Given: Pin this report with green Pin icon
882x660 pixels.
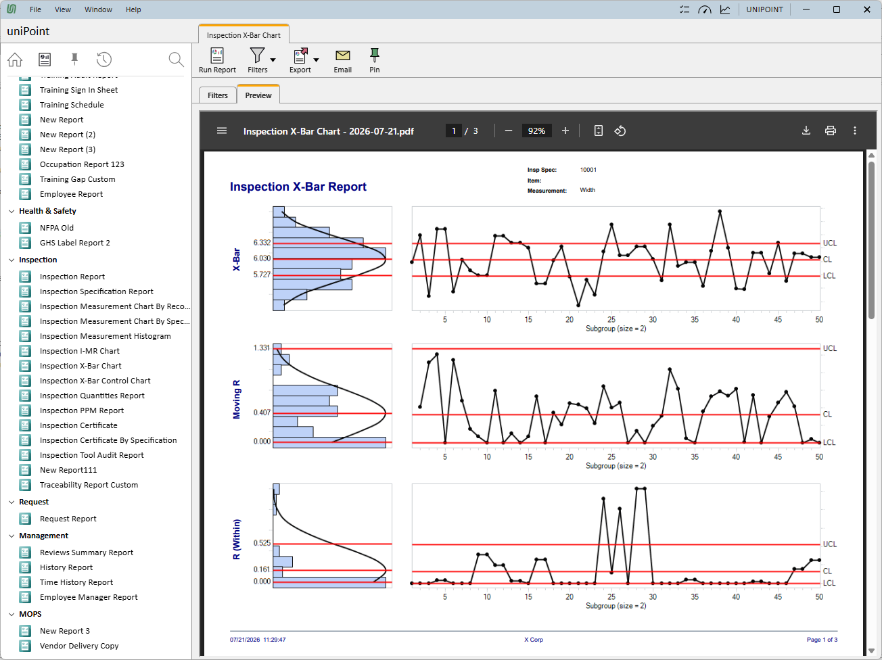Looking at the screenshot, I should pyautogui.click(x=375, y=61).
